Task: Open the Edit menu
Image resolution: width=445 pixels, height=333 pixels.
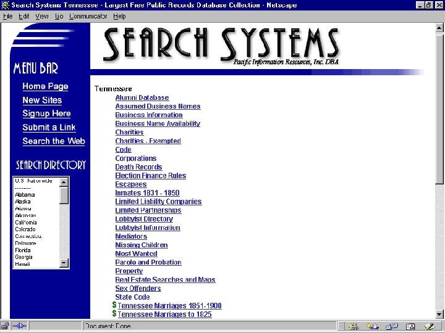Action: (24, 17)
